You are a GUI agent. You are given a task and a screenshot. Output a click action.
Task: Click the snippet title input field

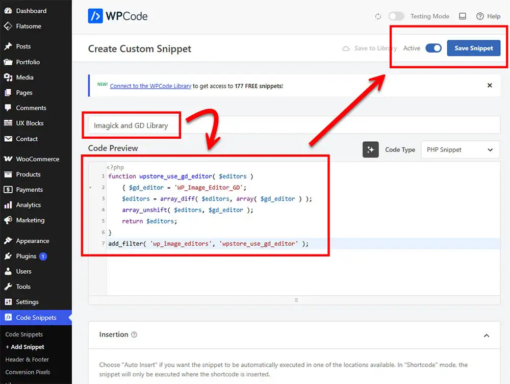coord(294,125)
